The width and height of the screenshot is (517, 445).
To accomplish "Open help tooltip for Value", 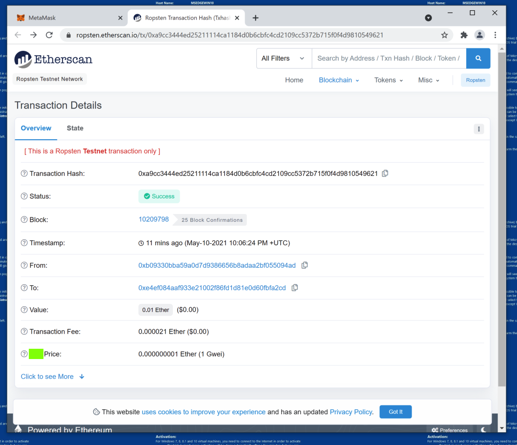I will [x=24, y=310].
